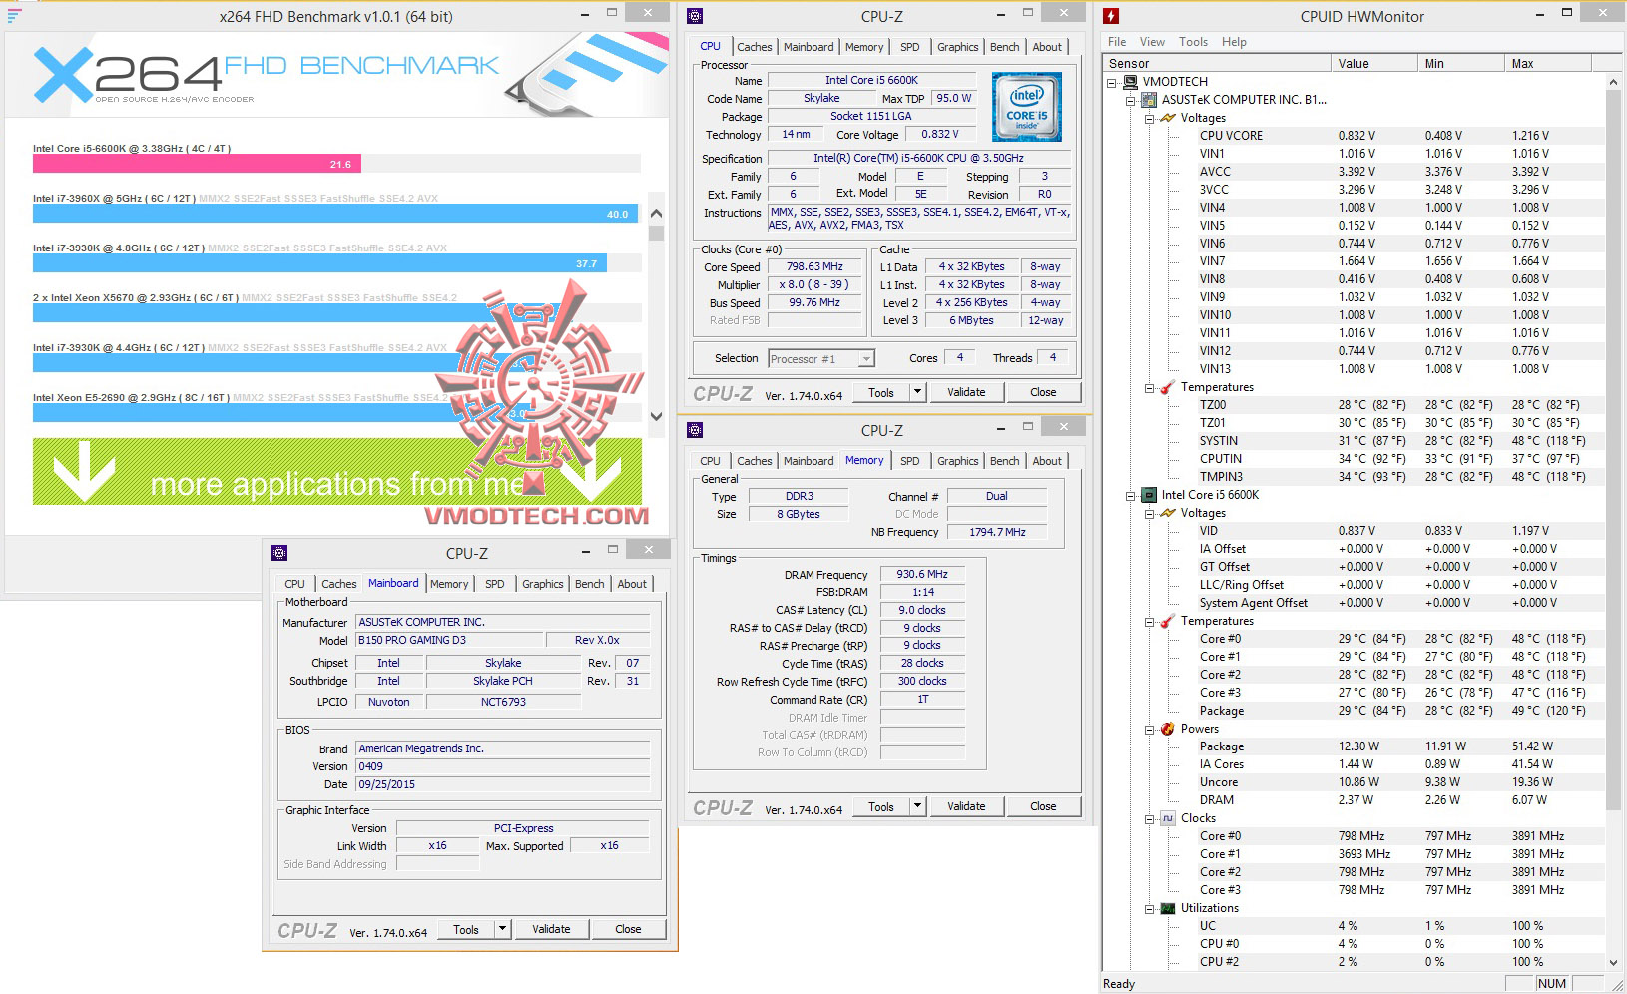Collapse the Intel Core i5 6600K node
This screenshot has height=994, width=1627.
[x=1131, y=495]
